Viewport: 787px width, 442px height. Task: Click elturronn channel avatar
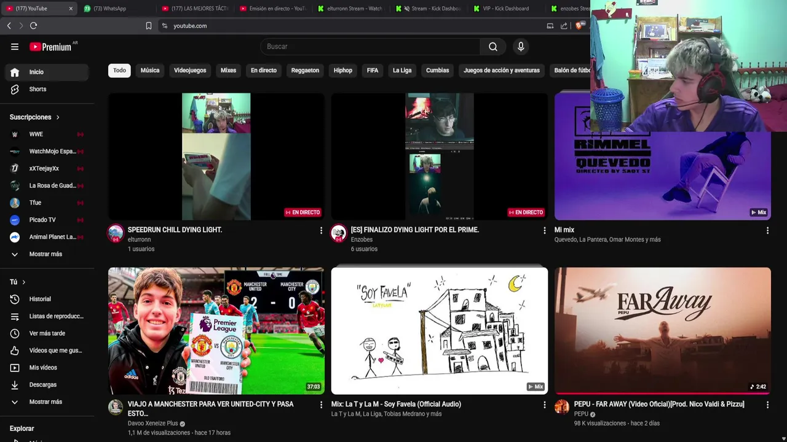pyautogui.click(x=116, y=233)
